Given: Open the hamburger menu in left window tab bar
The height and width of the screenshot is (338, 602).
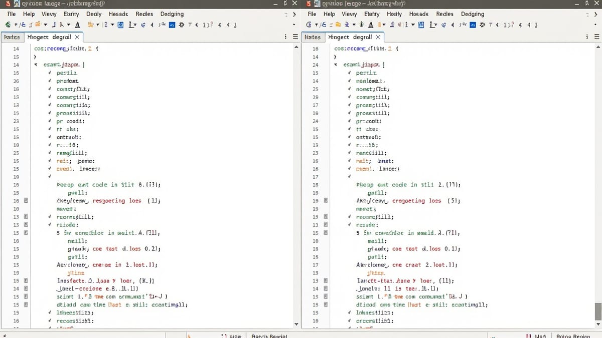Looking at the screenshot, I should click(x=295, y=37).
